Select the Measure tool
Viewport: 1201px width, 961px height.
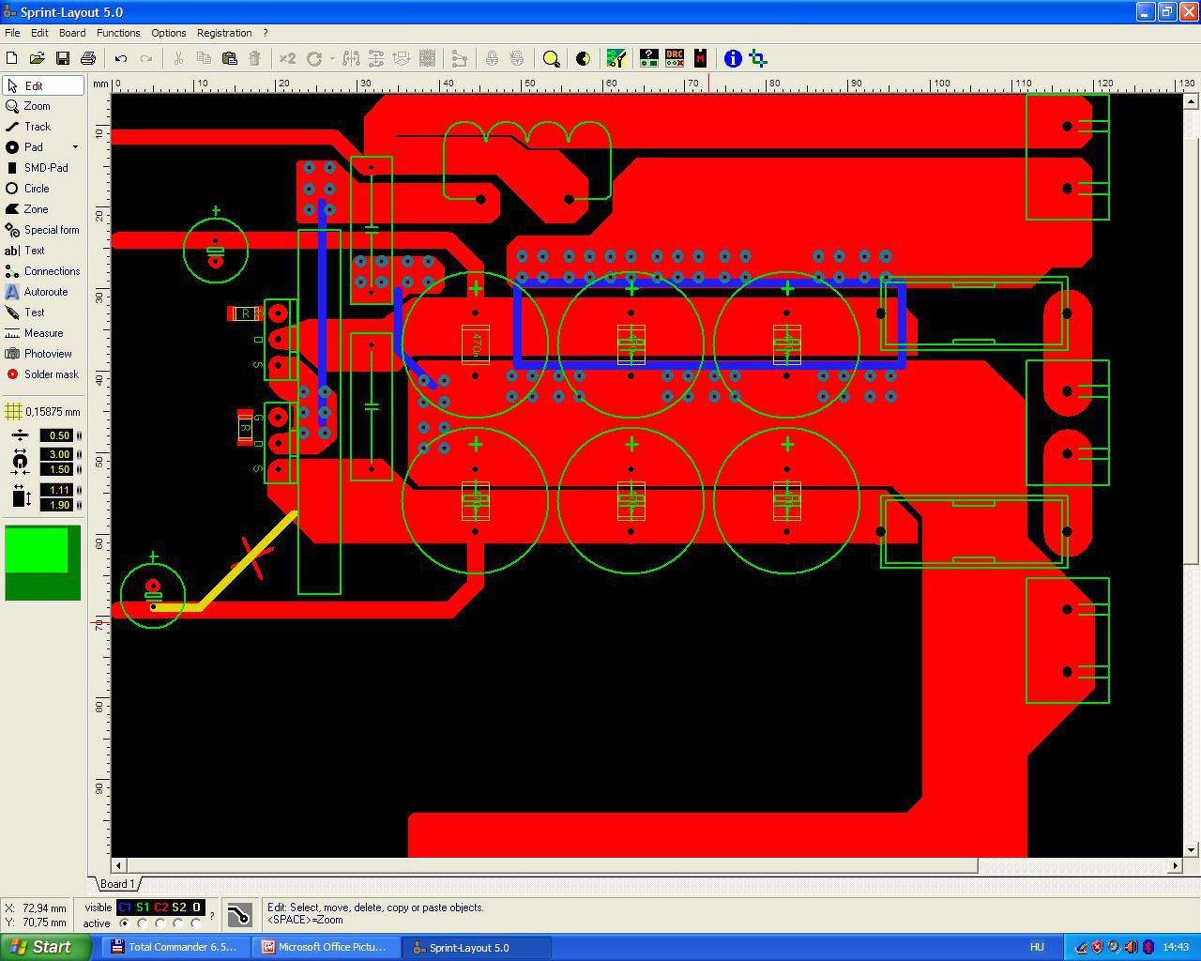[x=43, y=333]
